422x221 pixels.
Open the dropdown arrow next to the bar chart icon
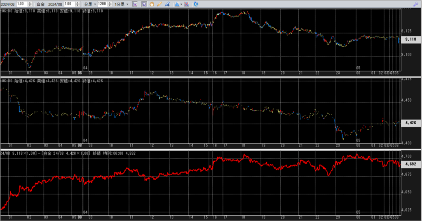pyautogui.click(x=181, y=4)
